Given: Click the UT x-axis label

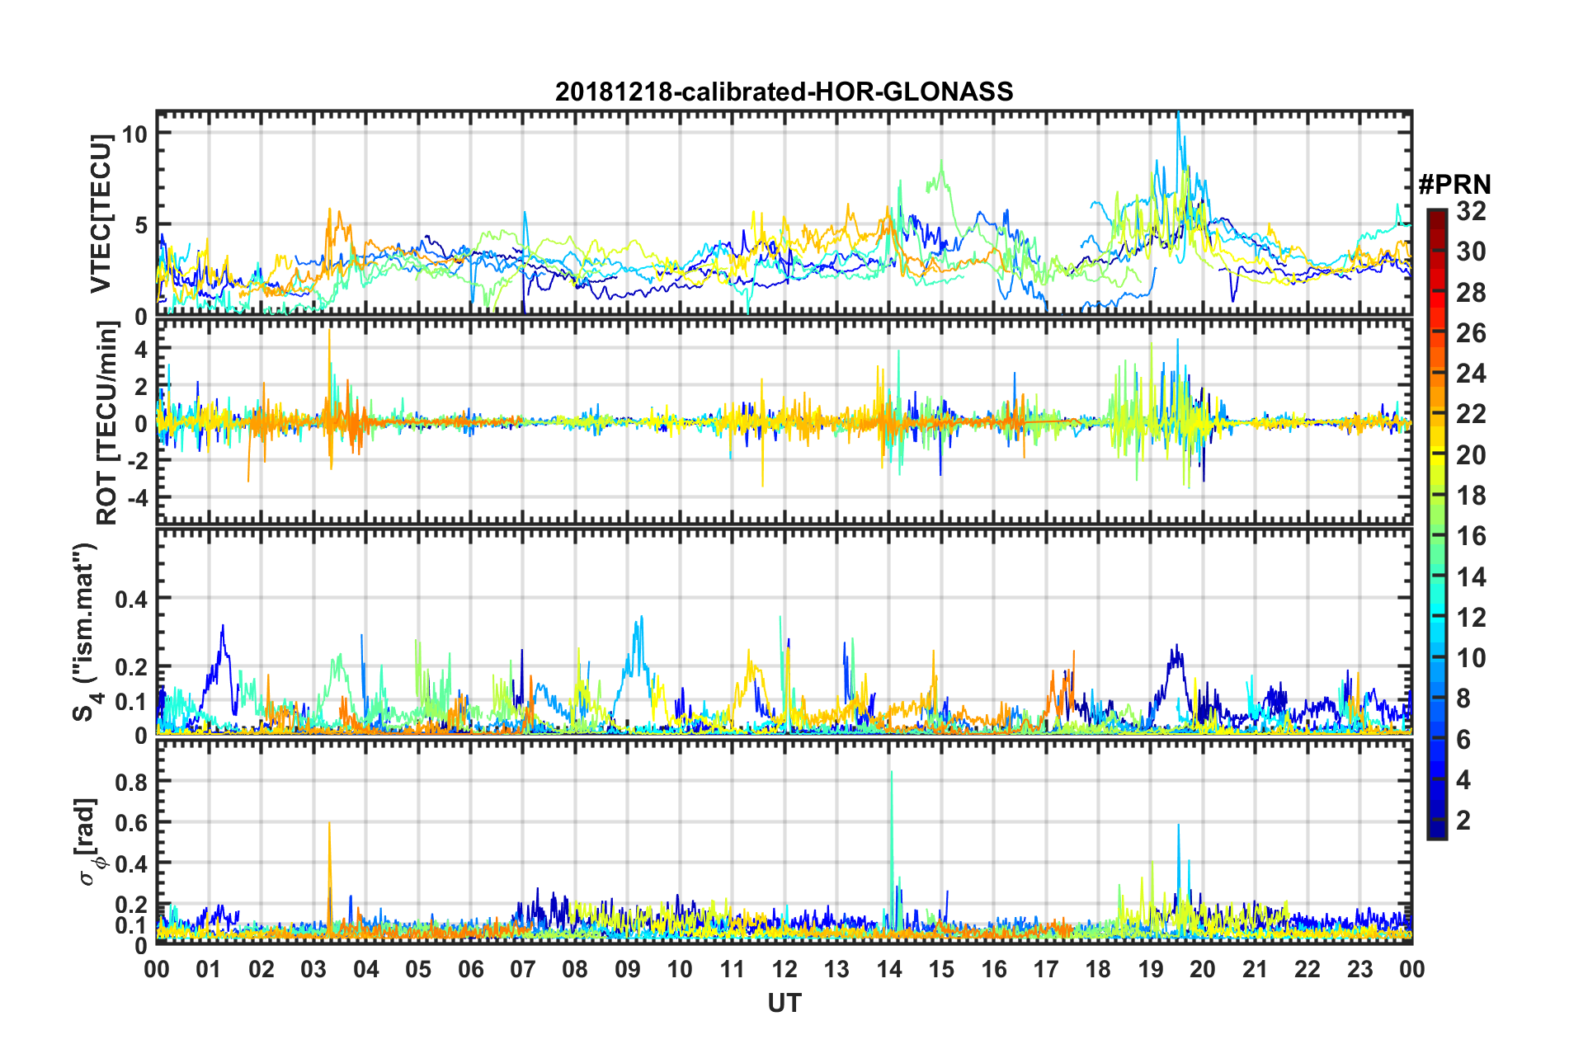Looking at the screenshot, I should tap(784, 1003).
